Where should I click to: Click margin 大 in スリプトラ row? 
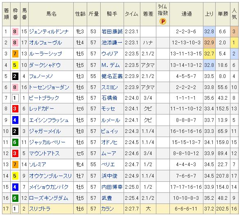click(x=148, y=209)
